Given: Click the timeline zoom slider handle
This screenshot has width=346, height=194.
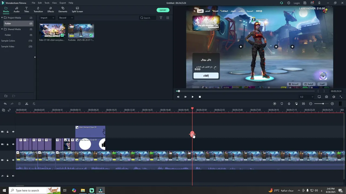Looking at the screenshot, I should click(323, 104).
